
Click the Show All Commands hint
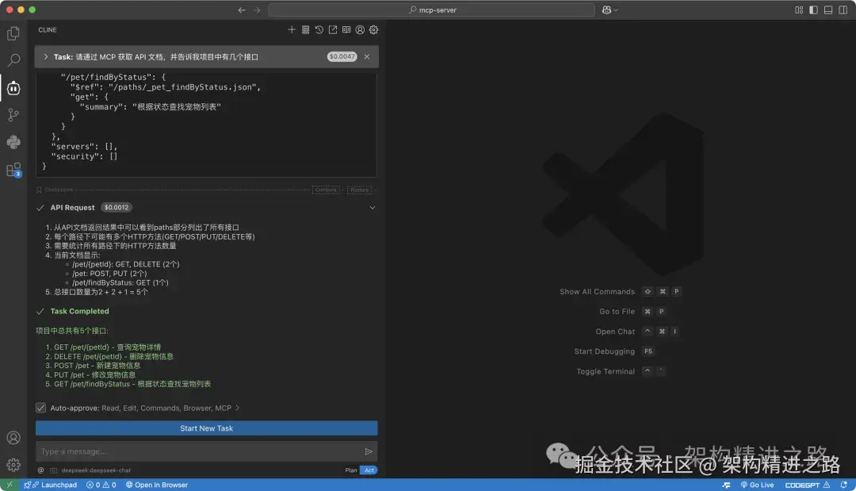pyautogui.click(x=598, y=292)
